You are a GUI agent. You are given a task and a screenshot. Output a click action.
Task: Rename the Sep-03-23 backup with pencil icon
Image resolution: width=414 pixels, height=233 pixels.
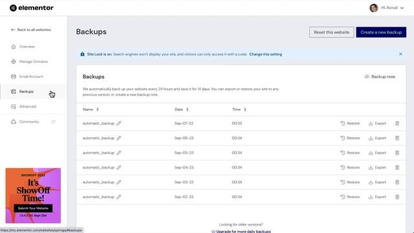coord(119,183)
